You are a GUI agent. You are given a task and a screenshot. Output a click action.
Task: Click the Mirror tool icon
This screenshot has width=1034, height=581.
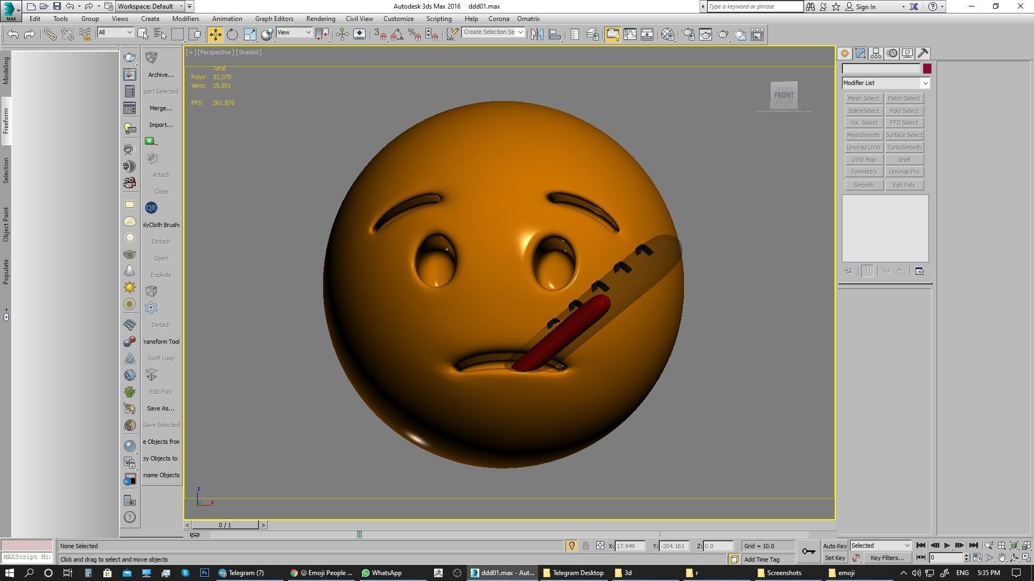click(537, 34)
